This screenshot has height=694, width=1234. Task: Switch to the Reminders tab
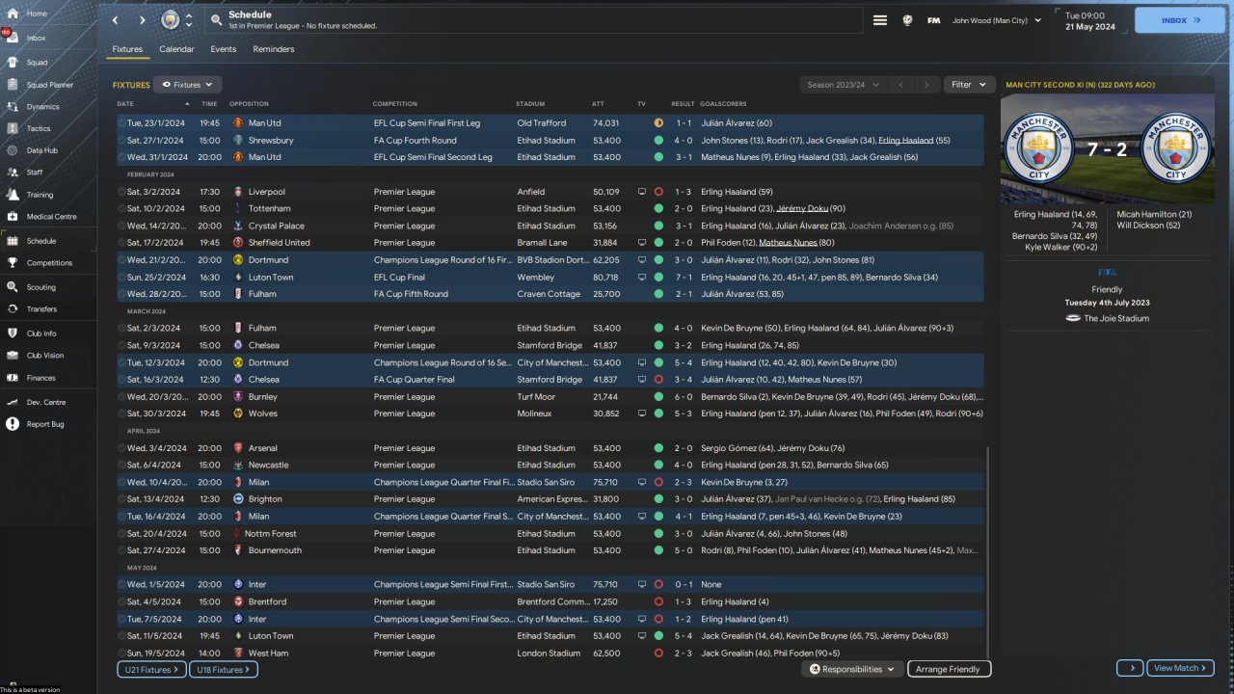(274, 49)
